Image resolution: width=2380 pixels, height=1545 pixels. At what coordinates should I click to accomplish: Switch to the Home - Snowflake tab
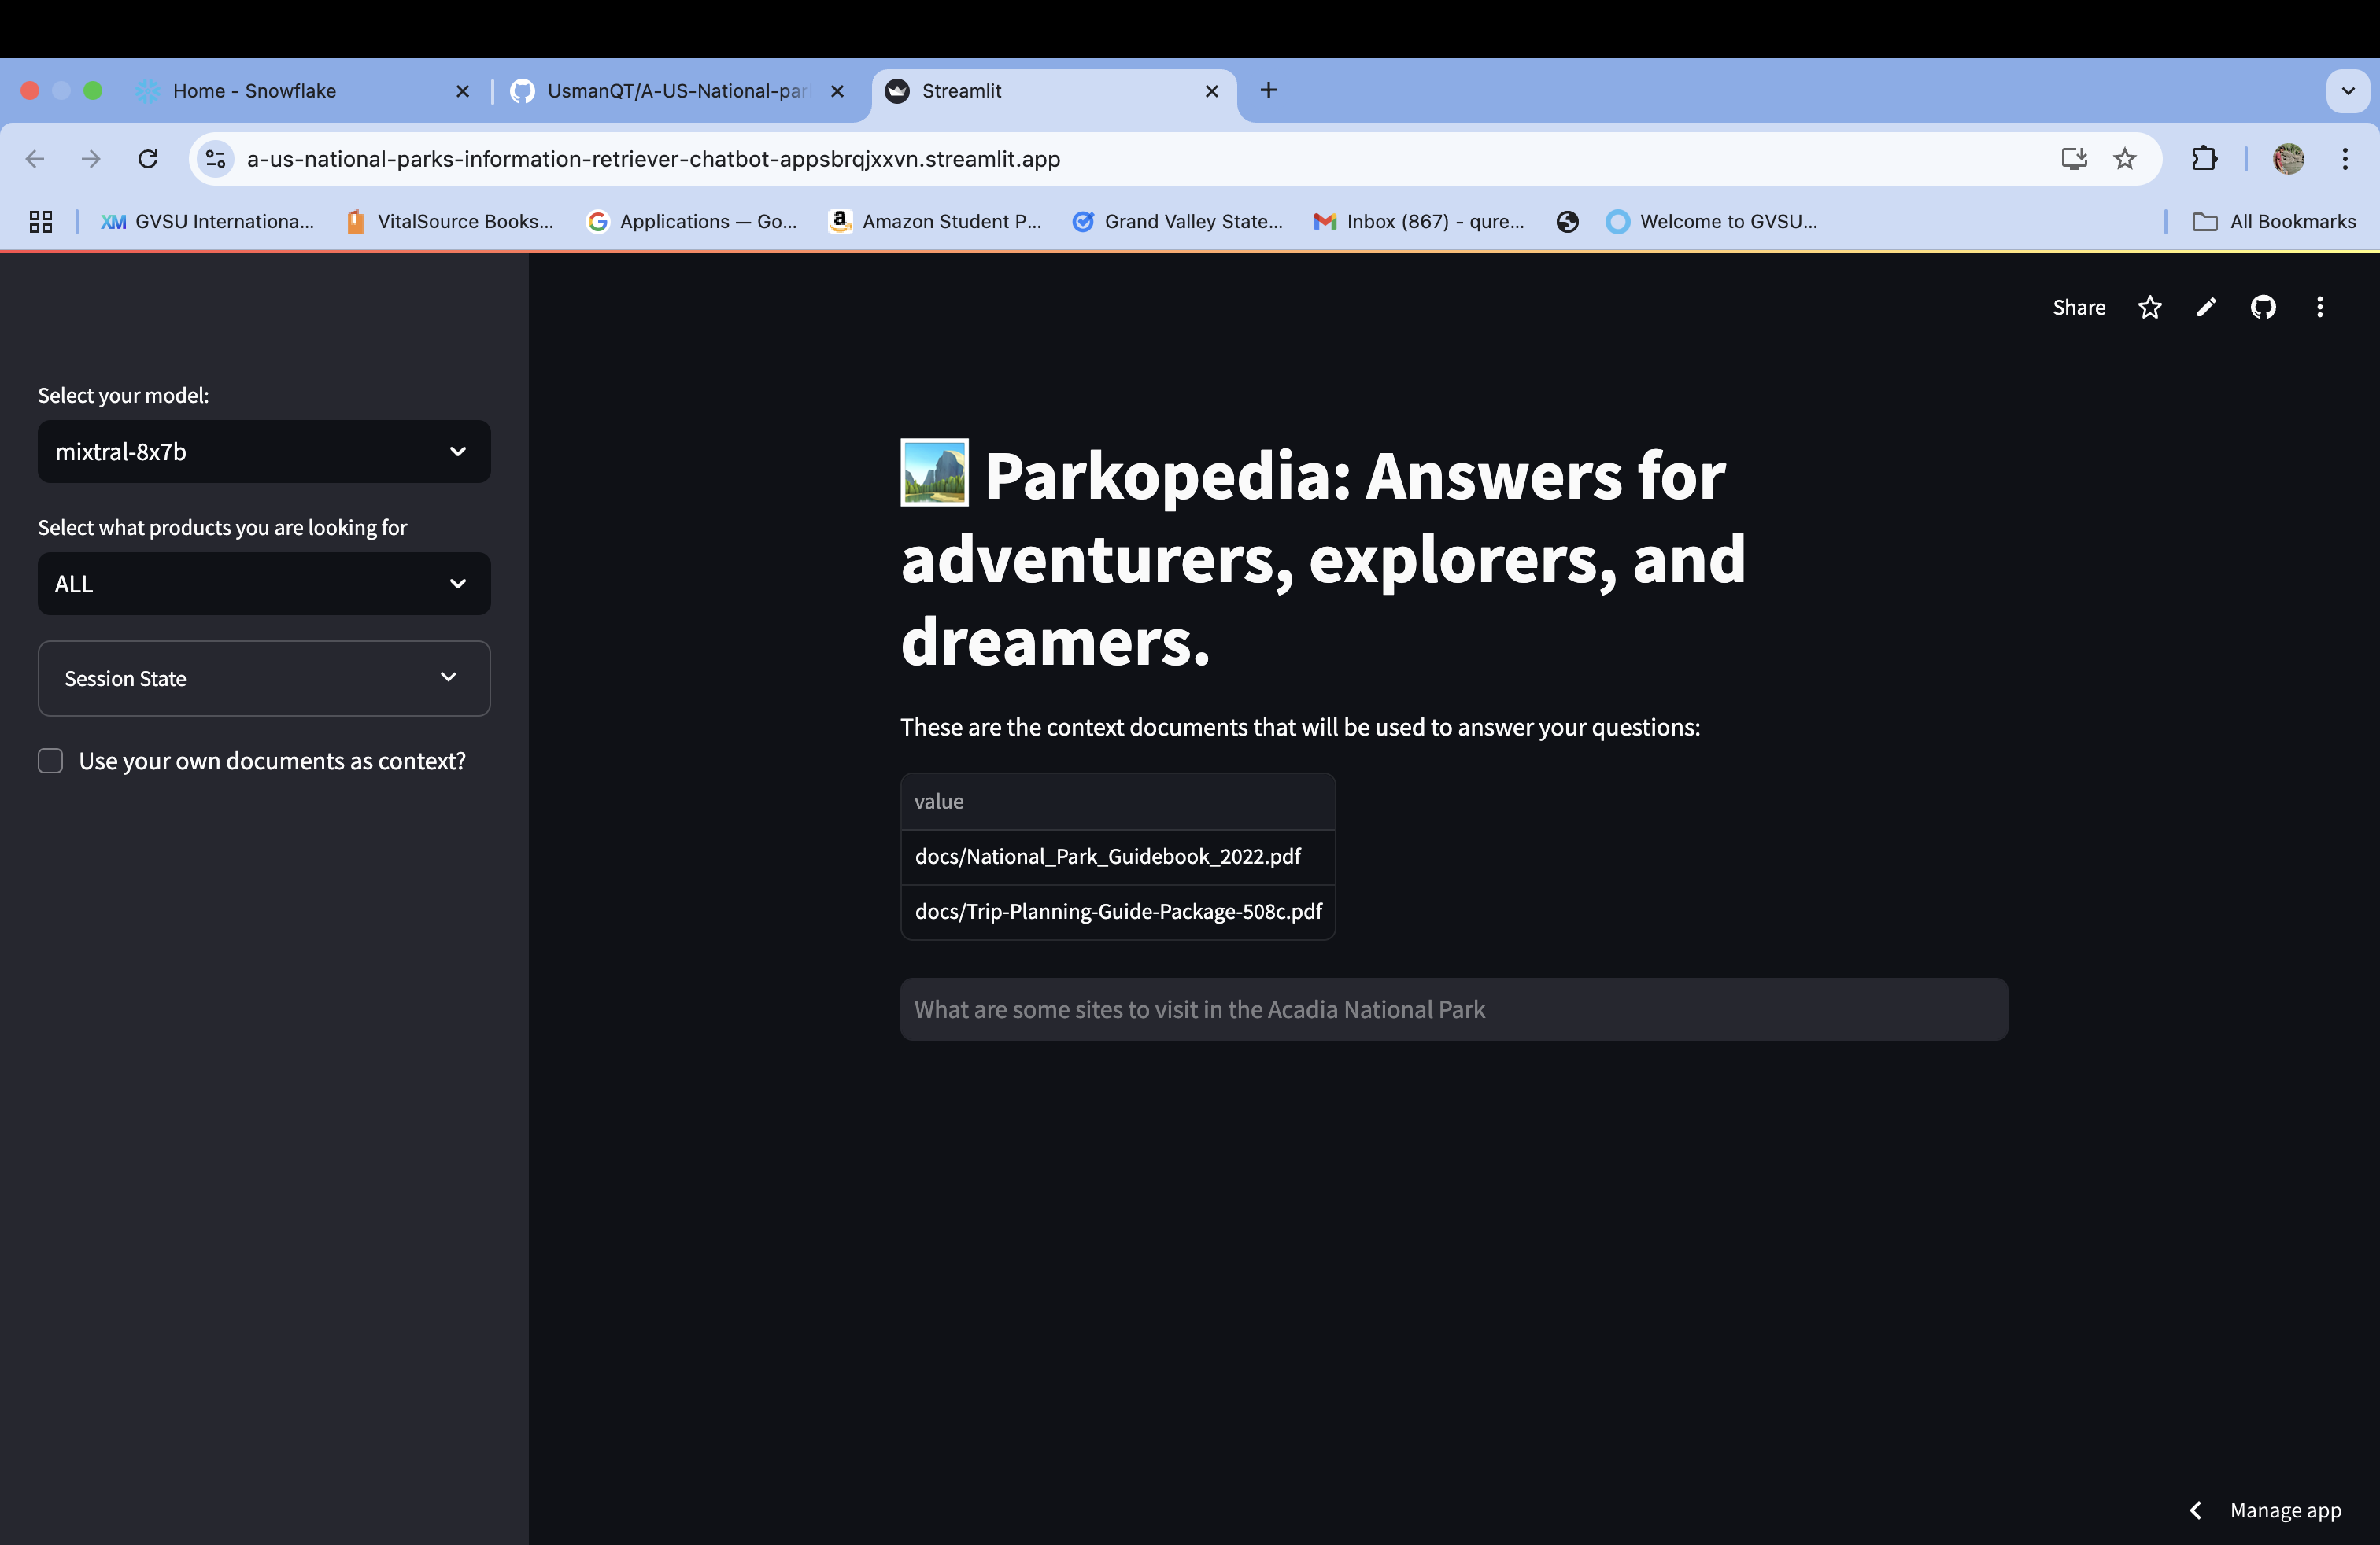[255, 91]
